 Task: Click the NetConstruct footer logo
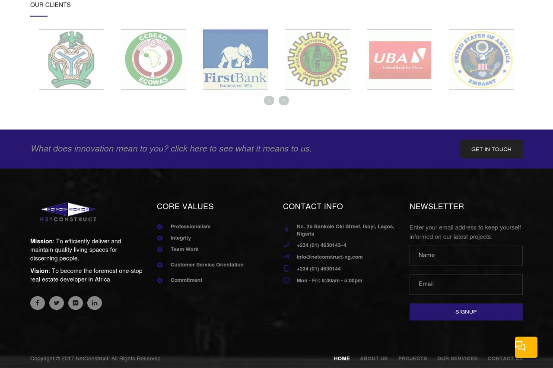(x=68, y=212)
